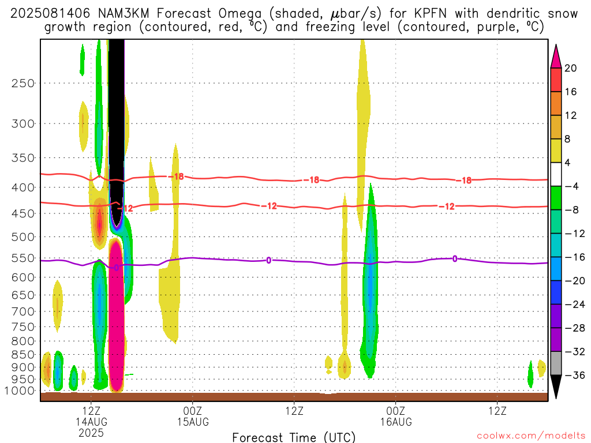Click the Forecast Time (UTC) axis title

294,437
